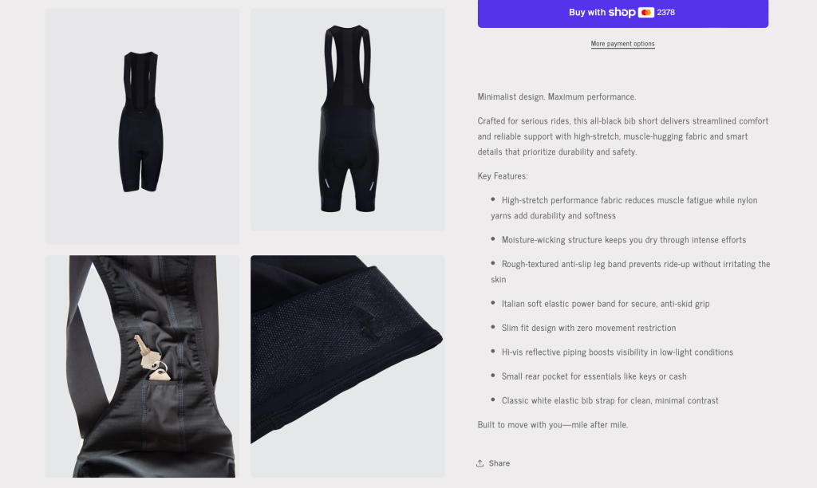This screenshot has height=488, width=817.
Task: Click the Small rear pocket bullet
Action: point(594,376)
